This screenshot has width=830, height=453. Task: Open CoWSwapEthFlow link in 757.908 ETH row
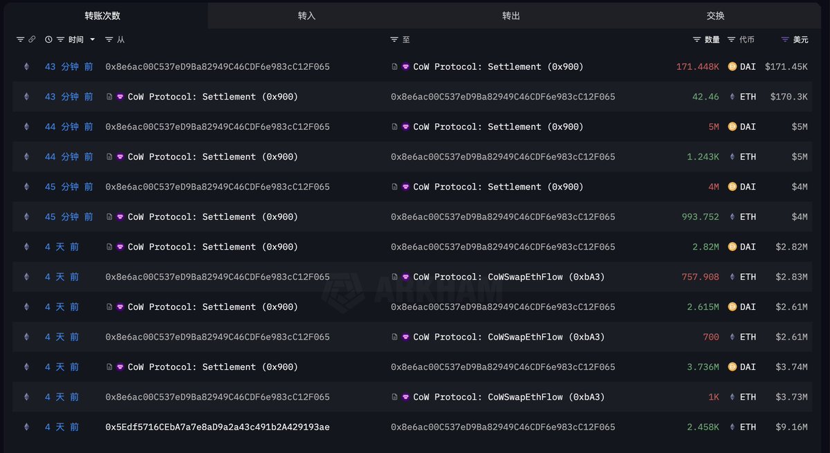(x=509, y=277)
